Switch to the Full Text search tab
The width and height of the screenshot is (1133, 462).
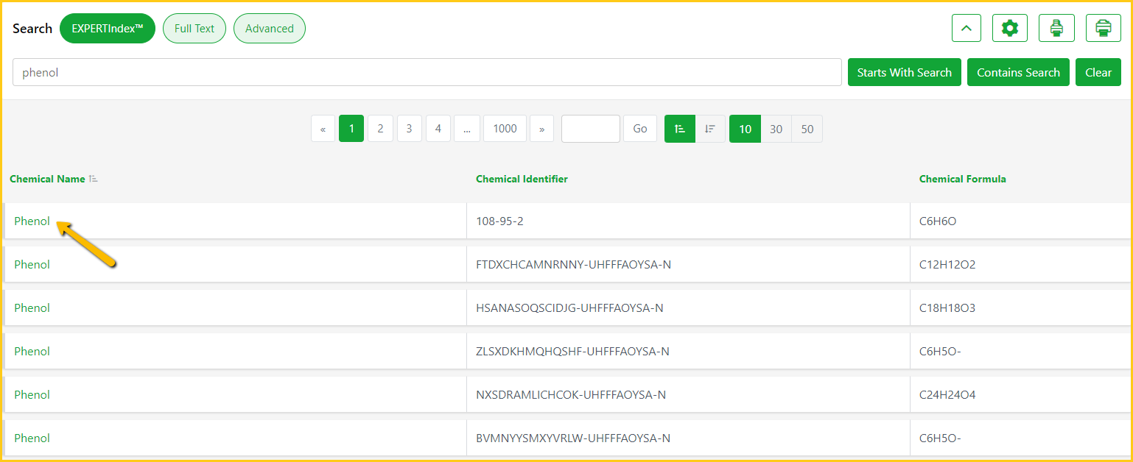194,29
